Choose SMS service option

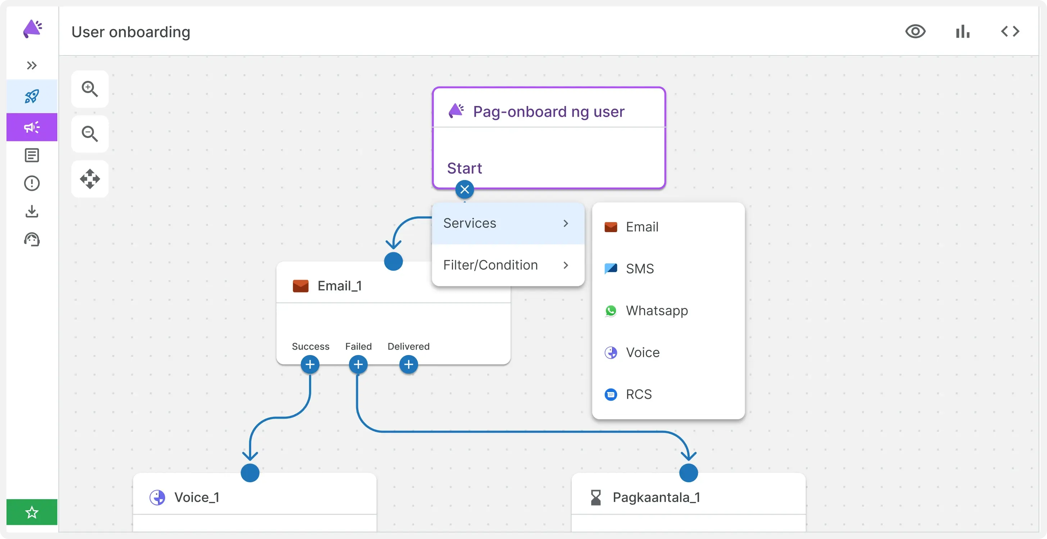point(639,269)
